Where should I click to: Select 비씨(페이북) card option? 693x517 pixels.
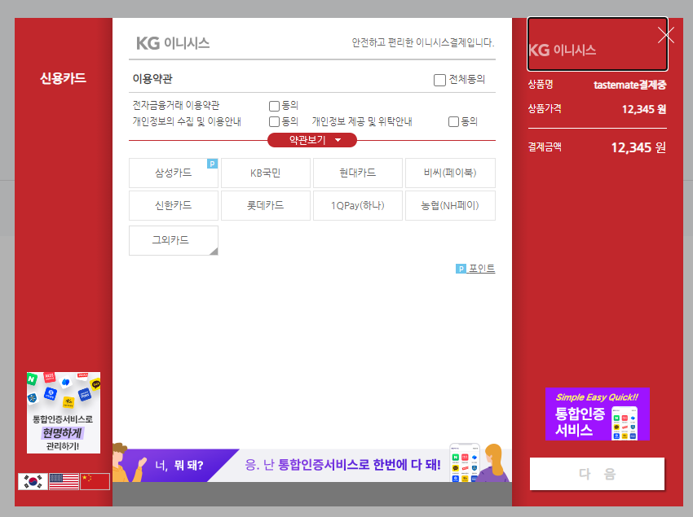tap(450, 173)
